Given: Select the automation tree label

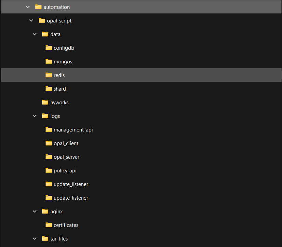Looking at the screenshot, I should click(x=56, y=7).
